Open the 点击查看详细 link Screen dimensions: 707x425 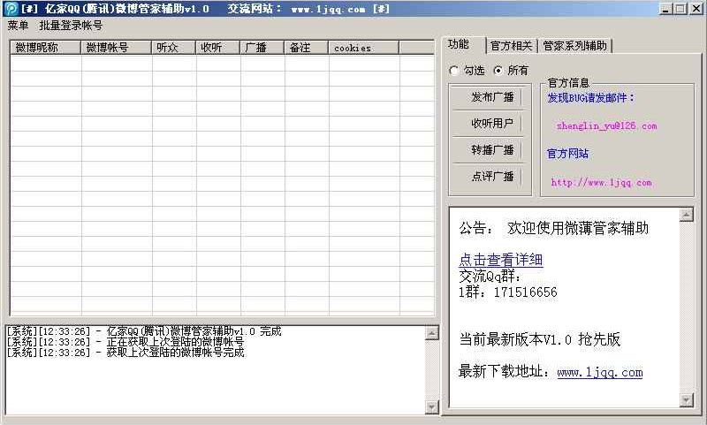point(500,260)
